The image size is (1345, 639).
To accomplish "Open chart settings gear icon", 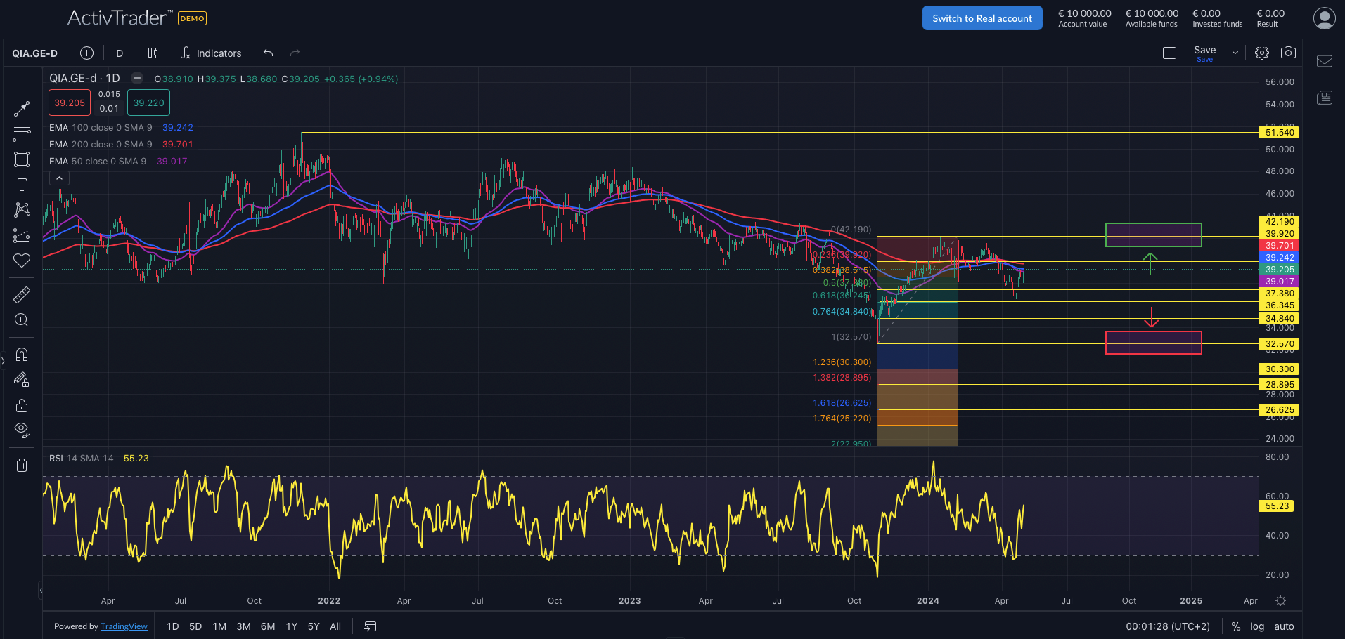I will point(1262,53).
